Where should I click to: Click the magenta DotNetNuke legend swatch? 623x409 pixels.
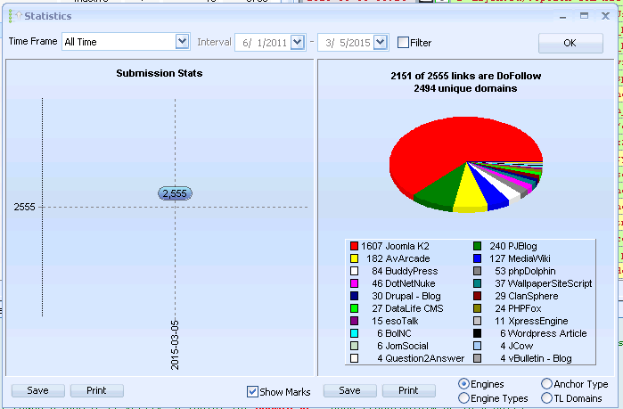point(354,283)
